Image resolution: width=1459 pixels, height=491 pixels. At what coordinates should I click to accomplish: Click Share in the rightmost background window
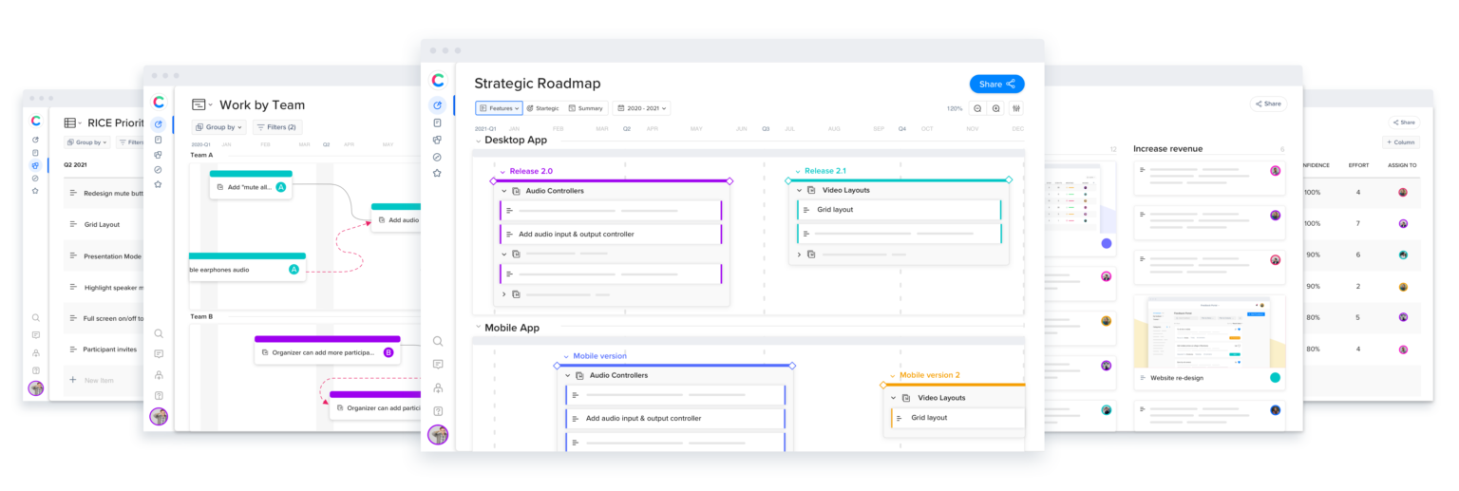(x=1404, y=123)
